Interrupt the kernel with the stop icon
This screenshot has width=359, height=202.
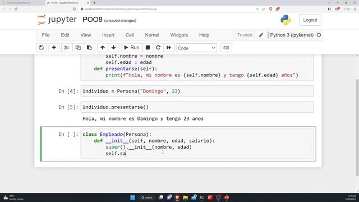[x=148, y=48]
